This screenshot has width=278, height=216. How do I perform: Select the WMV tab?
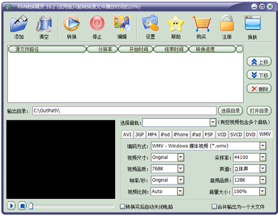[x=265, y=134]
